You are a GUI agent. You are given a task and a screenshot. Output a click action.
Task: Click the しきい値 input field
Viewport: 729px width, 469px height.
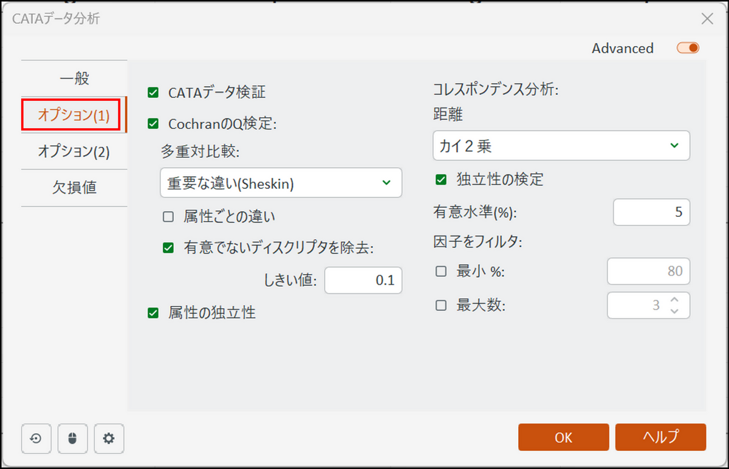(x=363, y=281)
